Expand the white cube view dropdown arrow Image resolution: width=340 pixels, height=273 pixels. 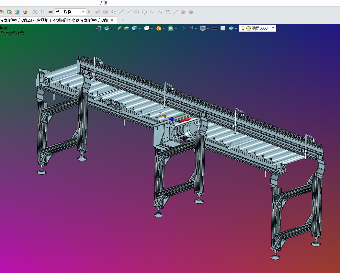[152, 28]
